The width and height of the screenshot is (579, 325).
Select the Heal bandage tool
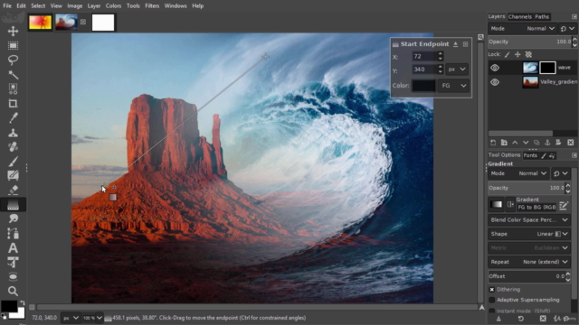[13, 147]
